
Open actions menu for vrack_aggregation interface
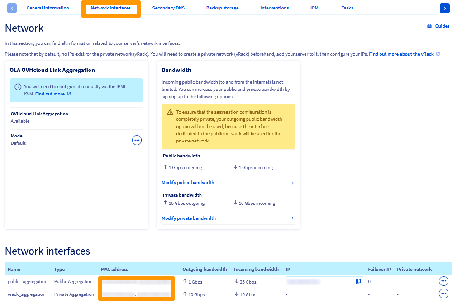click(443, 294)
